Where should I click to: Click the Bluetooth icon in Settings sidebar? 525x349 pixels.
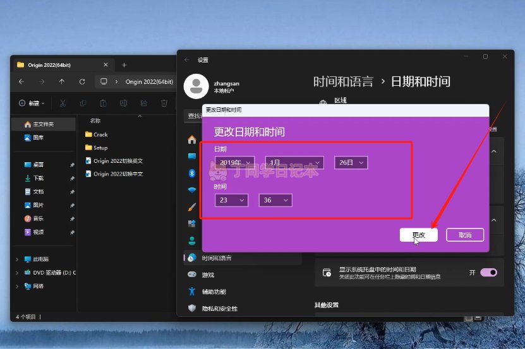[192, 173]
